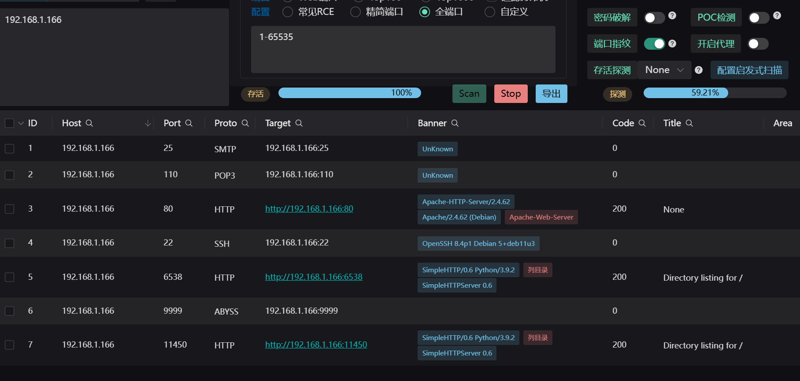Enable the POC检测 switch

759,18
